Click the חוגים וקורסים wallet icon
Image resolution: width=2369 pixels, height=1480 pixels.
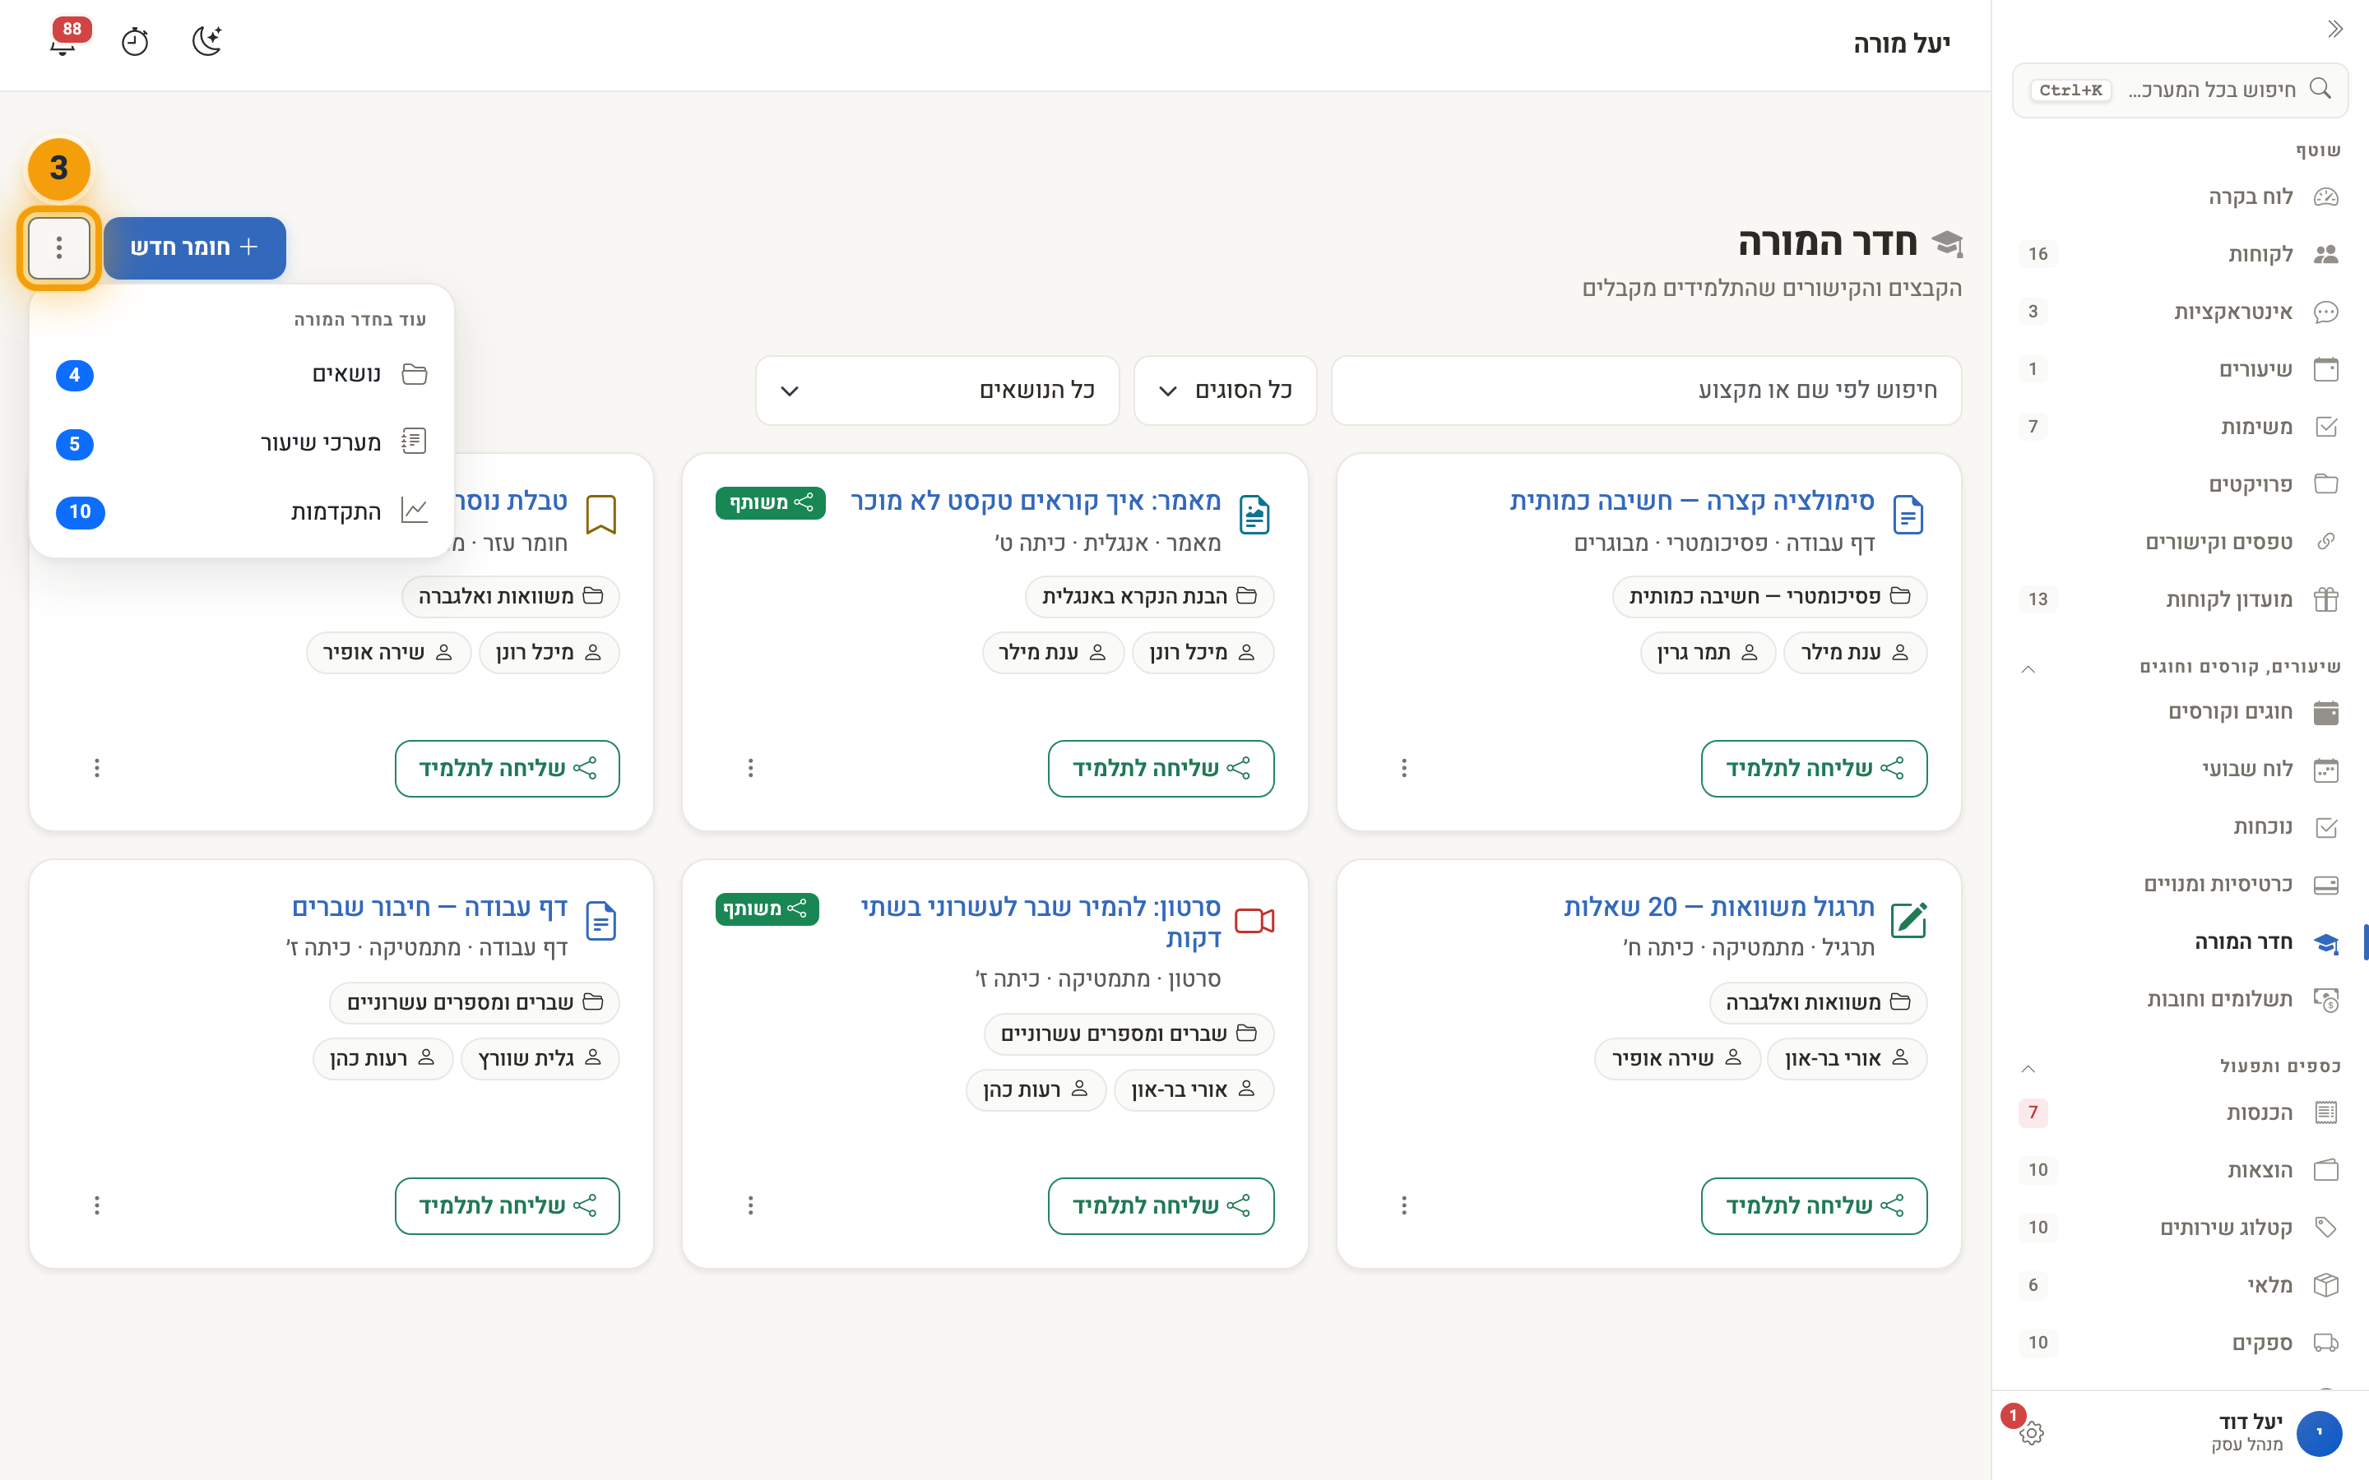(2326, 713)
